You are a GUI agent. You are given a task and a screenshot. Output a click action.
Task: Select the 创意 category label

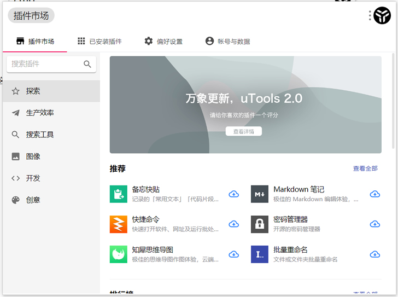(x=33, y=200)
